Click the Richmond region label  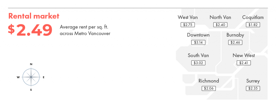pos(209,81)
